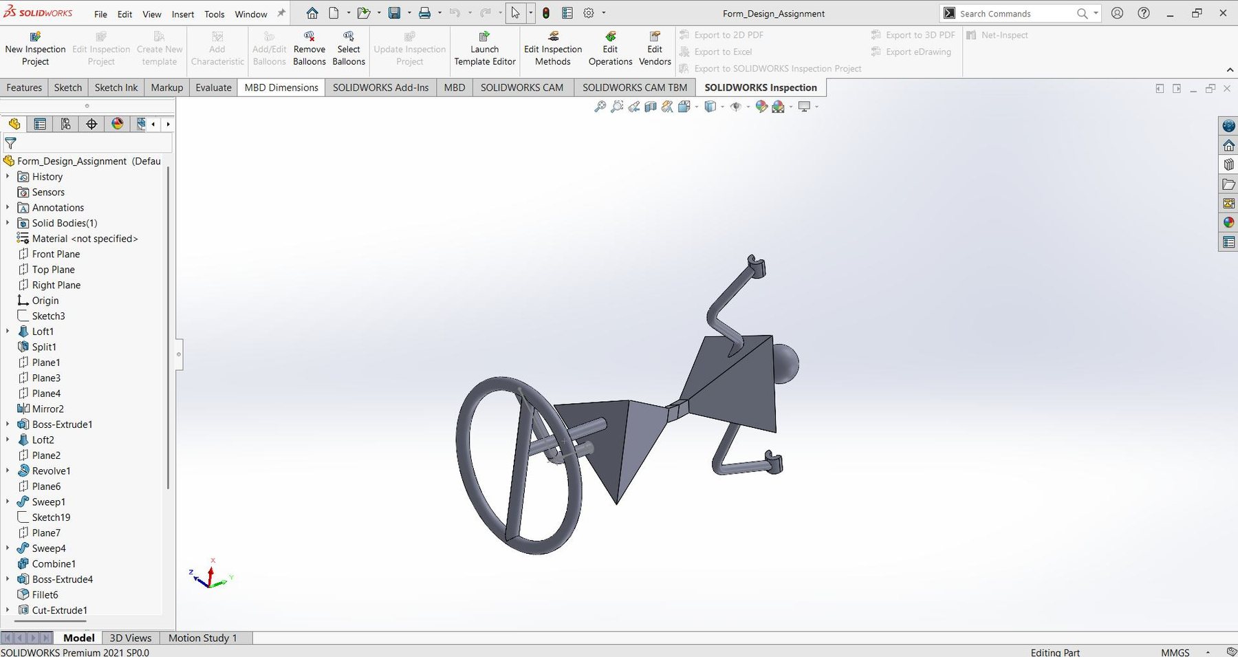
Task: Open the Motion Study 1 tab
Action: click(x=203, y=638)
